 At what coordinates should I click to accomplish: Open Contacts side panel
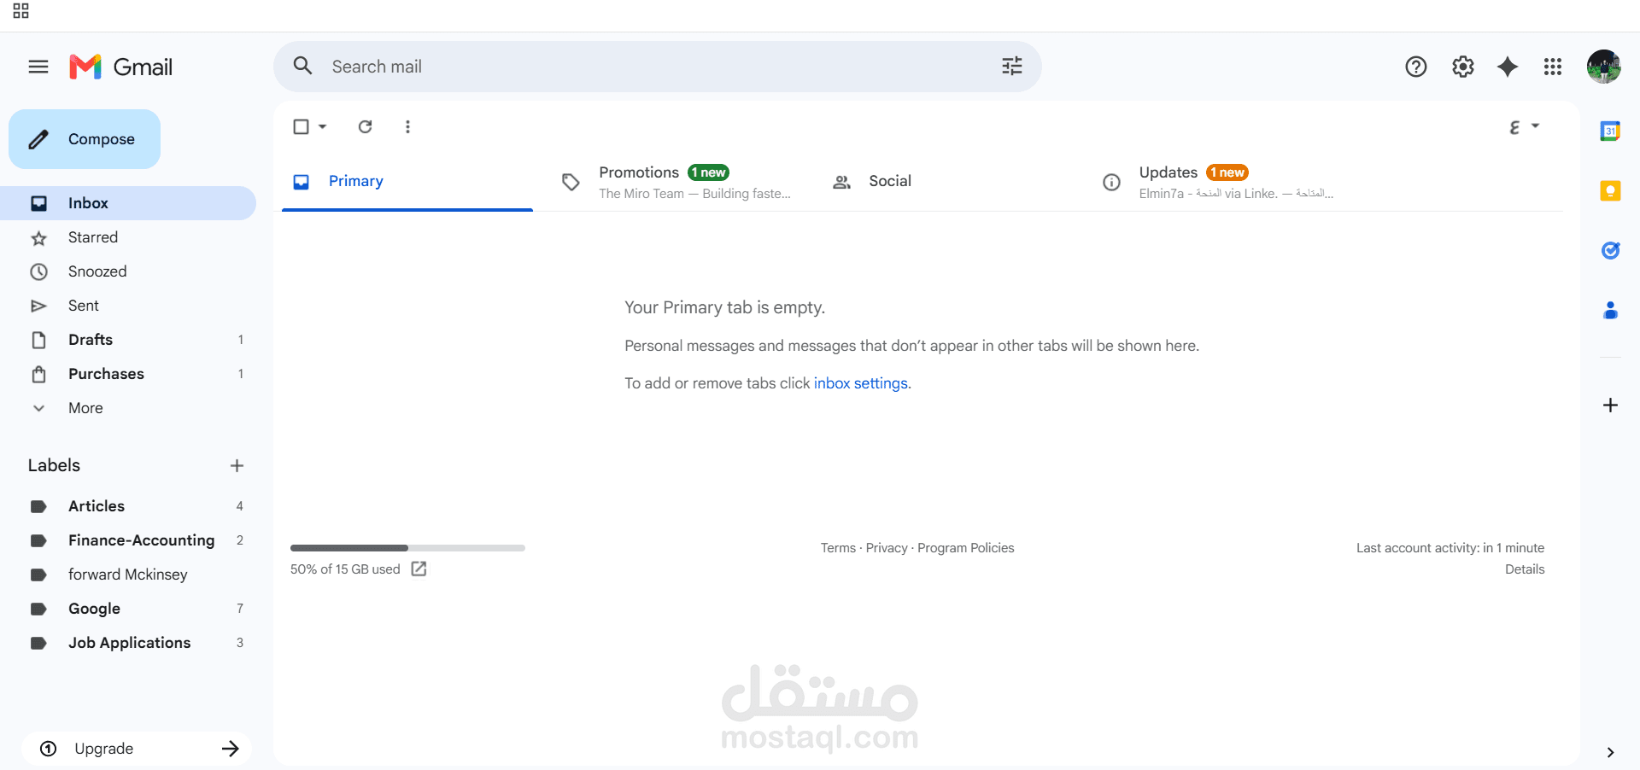tap(1610, 310)
